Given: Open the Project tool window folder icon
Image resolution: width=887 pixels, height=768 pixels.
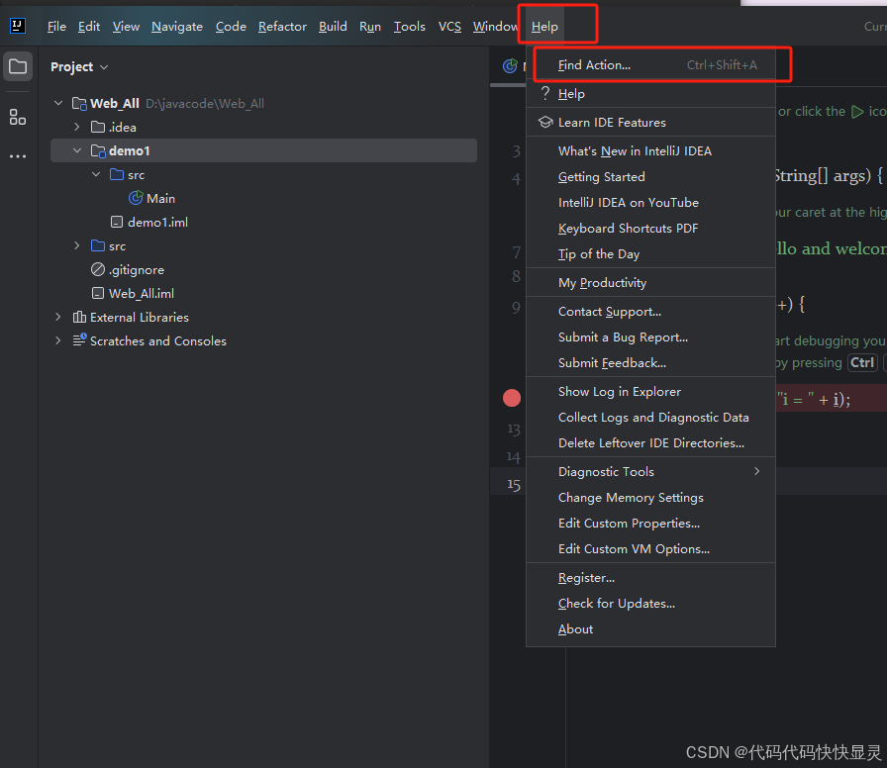Looking at the screenshot, I should pos(18,66).
